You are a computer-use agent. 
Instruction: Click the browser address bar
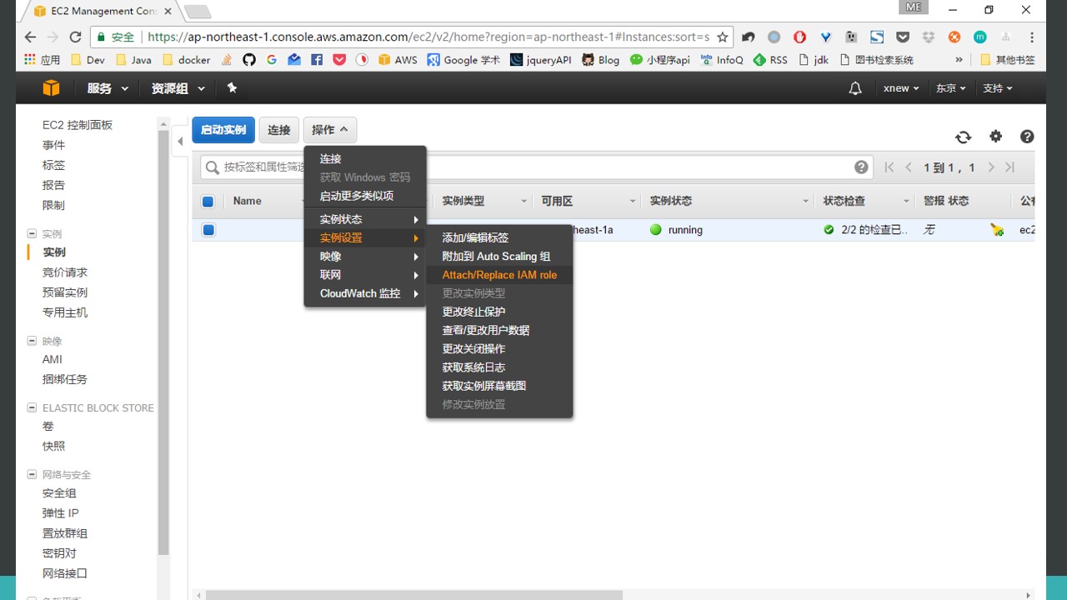[x=428, y=37]
